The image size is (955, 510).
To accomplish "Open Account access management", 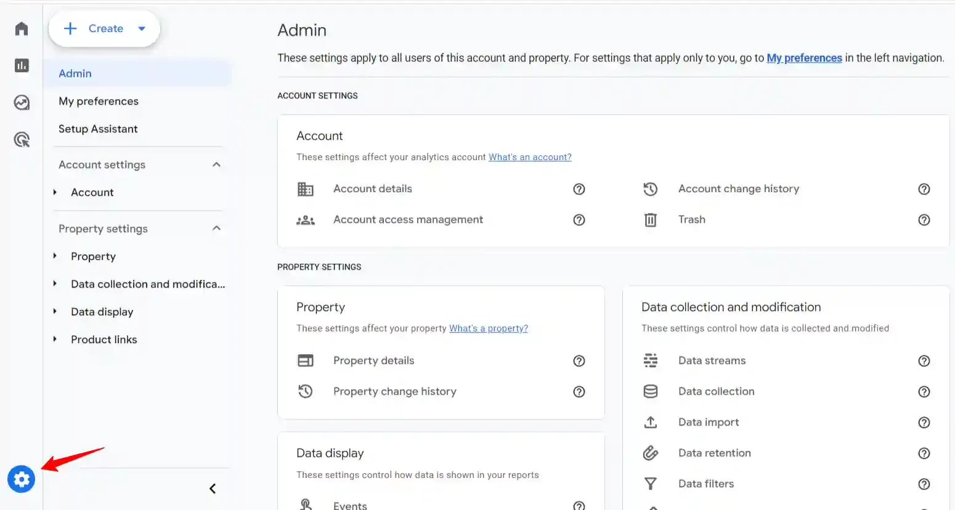I will (x=408, y=219).
